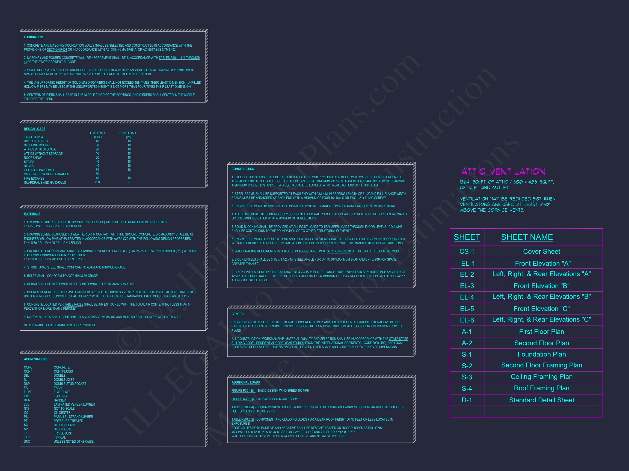Click the SLEEPING ROOMS load row
The image size is (629, 471).
click(x=77, y=145)
